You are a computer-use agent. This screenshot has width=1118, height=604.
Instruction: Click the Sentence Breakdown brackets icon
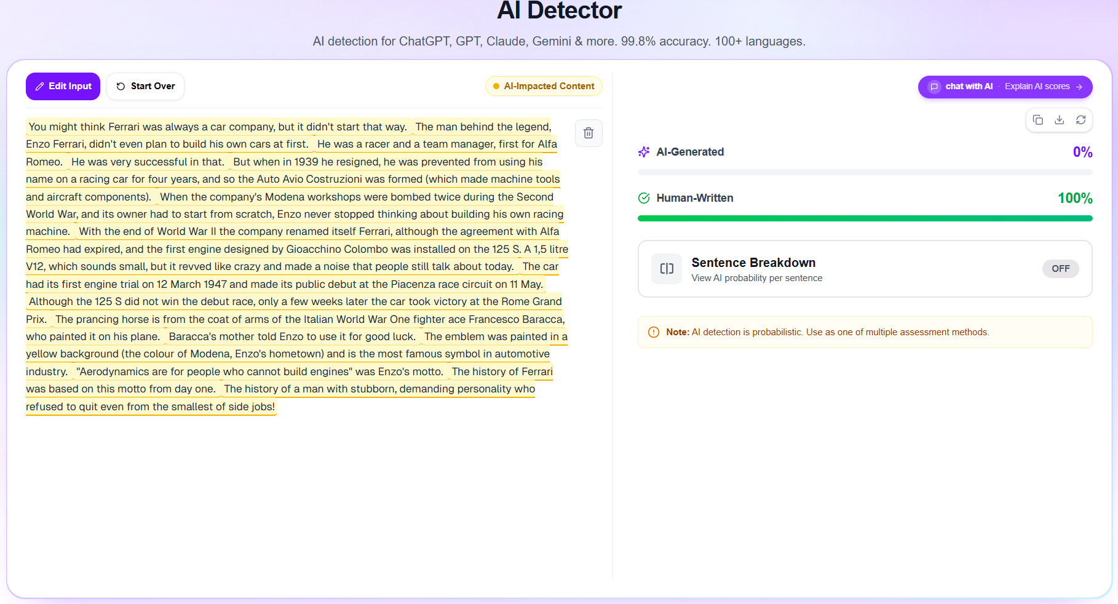point(667,269)
